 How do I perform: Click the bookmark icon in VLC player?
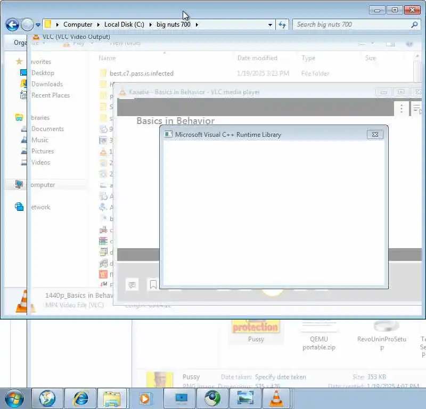[153, 284]
